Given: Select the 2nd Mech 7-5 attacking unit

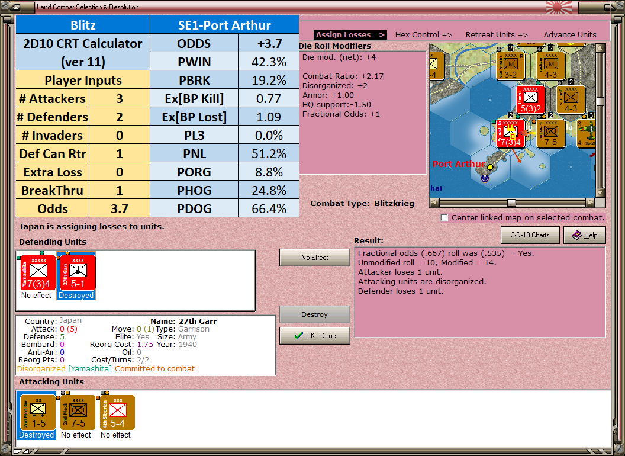Looking at the screenshot, I should pos(78,413).
